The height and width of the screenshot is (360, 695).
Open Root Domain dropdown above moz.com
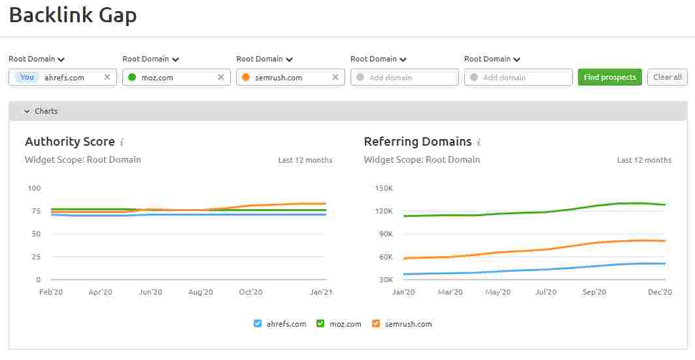pyautogui.click(x=150, y=59)
